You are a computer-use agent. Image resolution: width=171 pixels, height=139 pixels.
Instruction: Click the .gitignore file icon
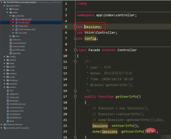tap(8, 94)
